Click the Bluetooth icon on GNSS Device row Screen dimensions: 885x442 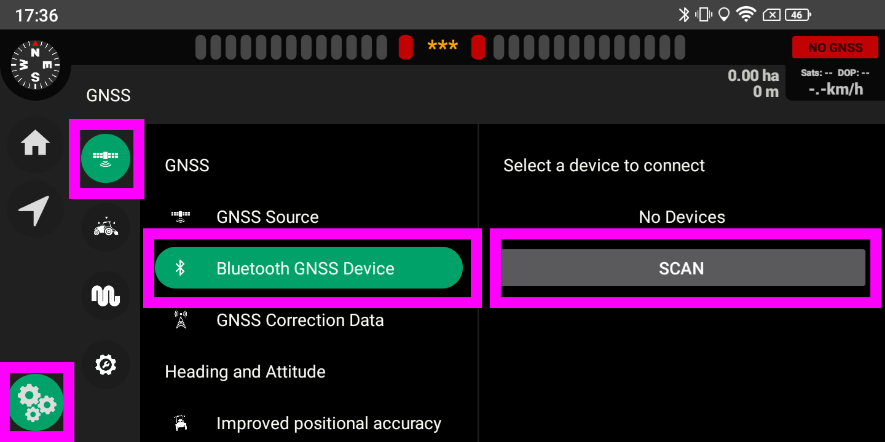pyautogui.click(x=181, y=268)
